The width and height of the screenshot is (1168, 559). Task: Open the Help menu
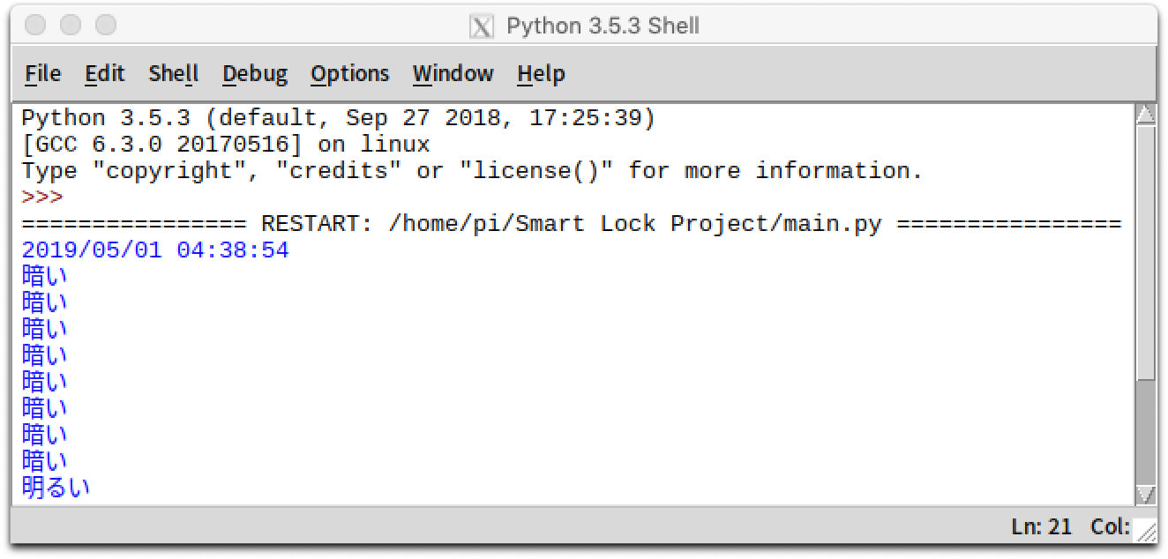point(540,74)
